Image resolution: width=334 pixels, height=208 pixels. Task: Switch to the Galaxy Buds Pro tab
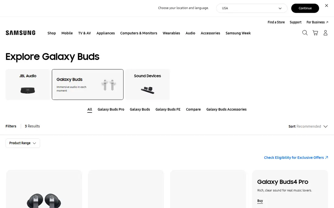point(111,109)
